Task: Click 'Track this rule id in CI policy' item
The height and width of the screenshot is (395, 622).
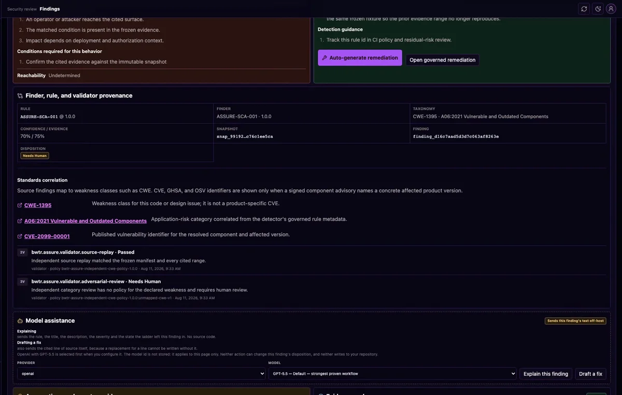Action: pyautogui.click(x=389, y=40)
